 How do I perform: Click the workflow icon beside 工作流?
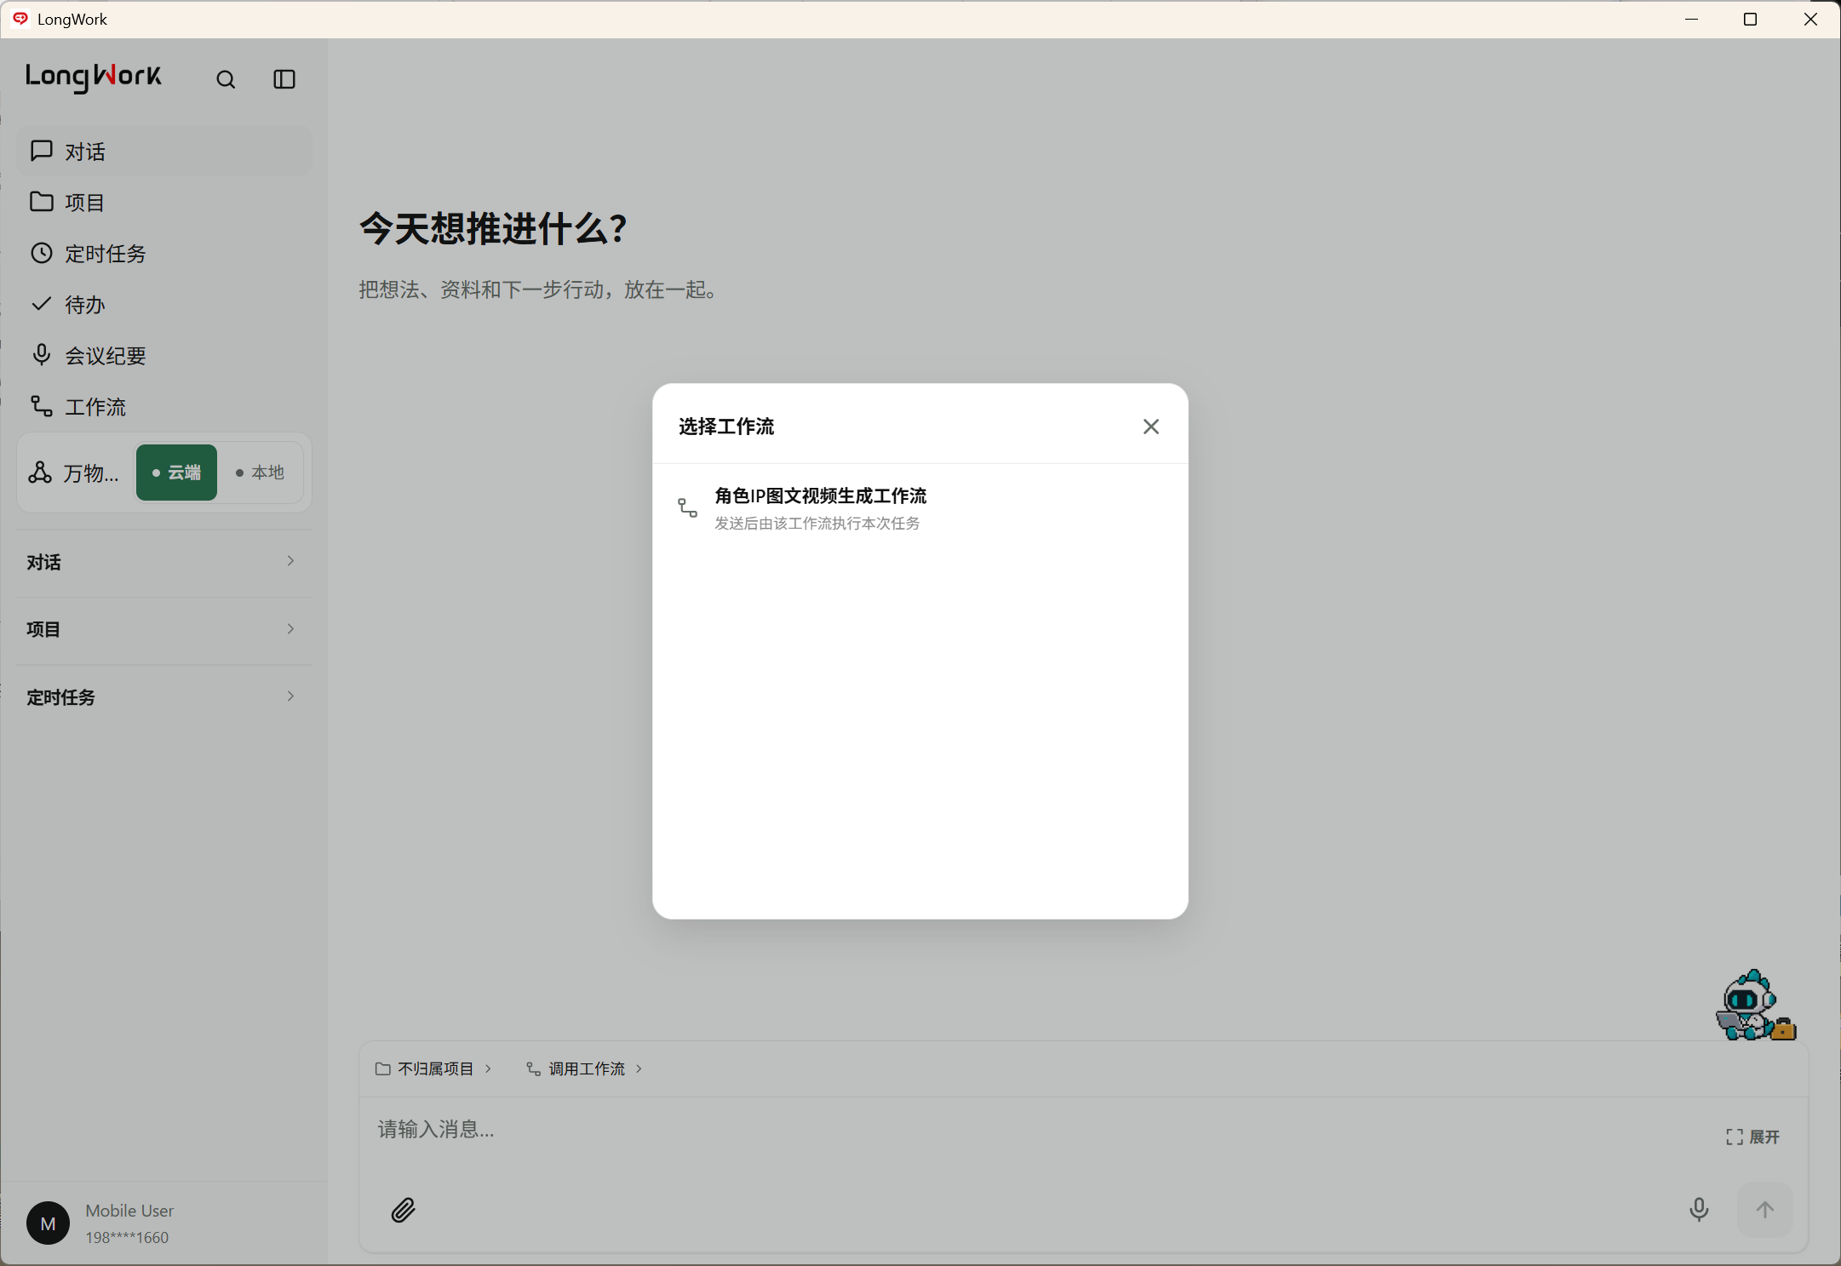click(41, 406)
